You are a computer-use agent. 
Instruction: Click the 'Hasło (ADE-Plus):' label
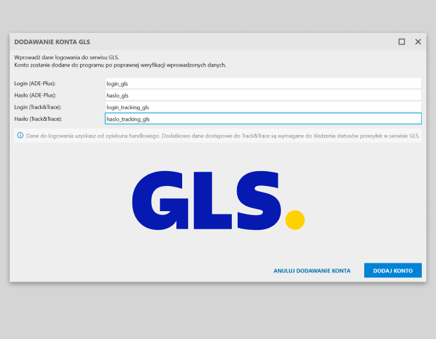[x=36, y=96]
